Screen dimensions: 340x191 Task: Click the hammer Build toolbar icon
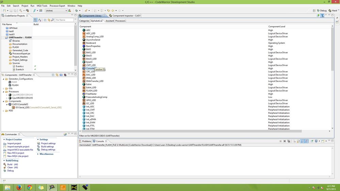(21, 11)
